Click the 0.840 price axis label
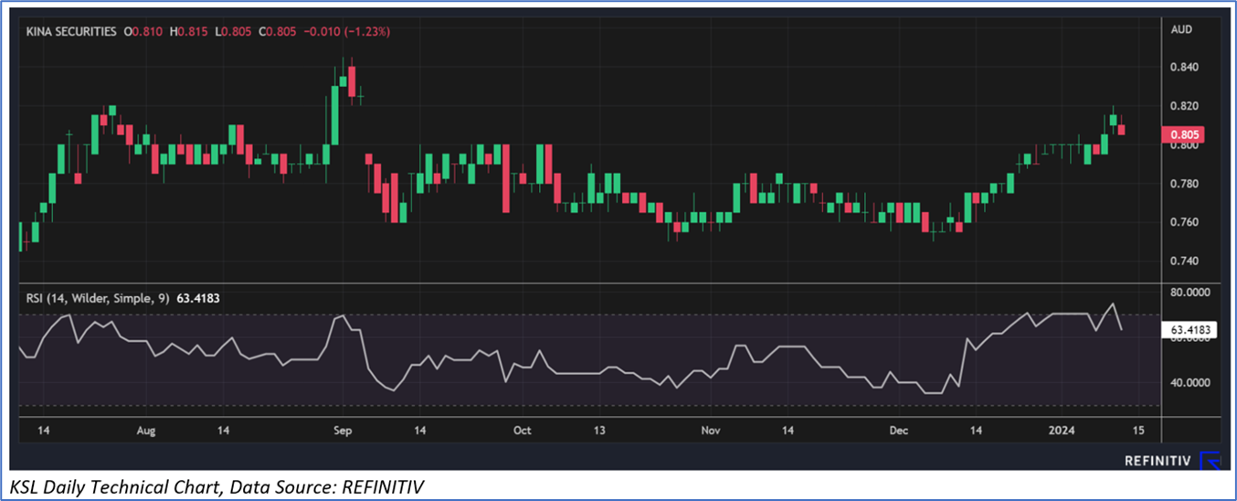1237x501 pixels. (x=1184, y=68)
